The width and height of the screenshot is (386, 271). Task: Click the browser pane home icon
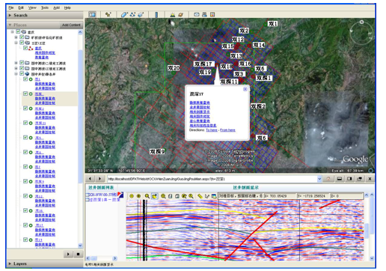pyautogui.click(x=328, y=179)
